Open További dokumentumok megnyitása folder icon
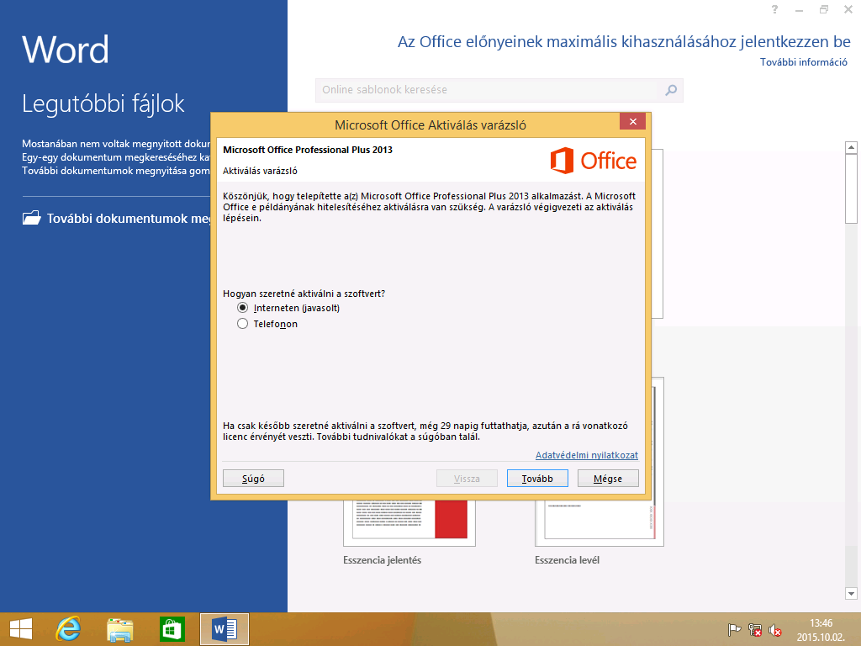Viewport: 861px width, 646px height. 31,218
